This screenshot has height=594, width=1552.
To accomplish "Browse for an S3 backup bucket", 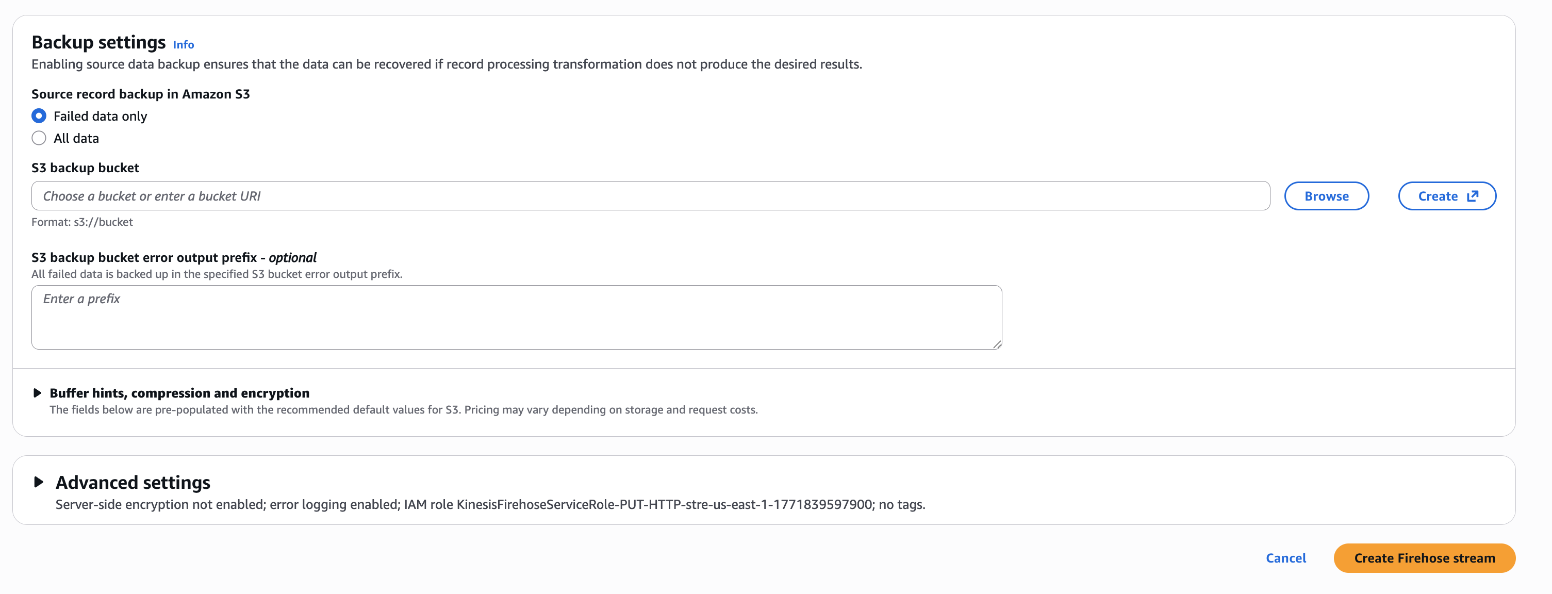I will tap(1326, 196).
